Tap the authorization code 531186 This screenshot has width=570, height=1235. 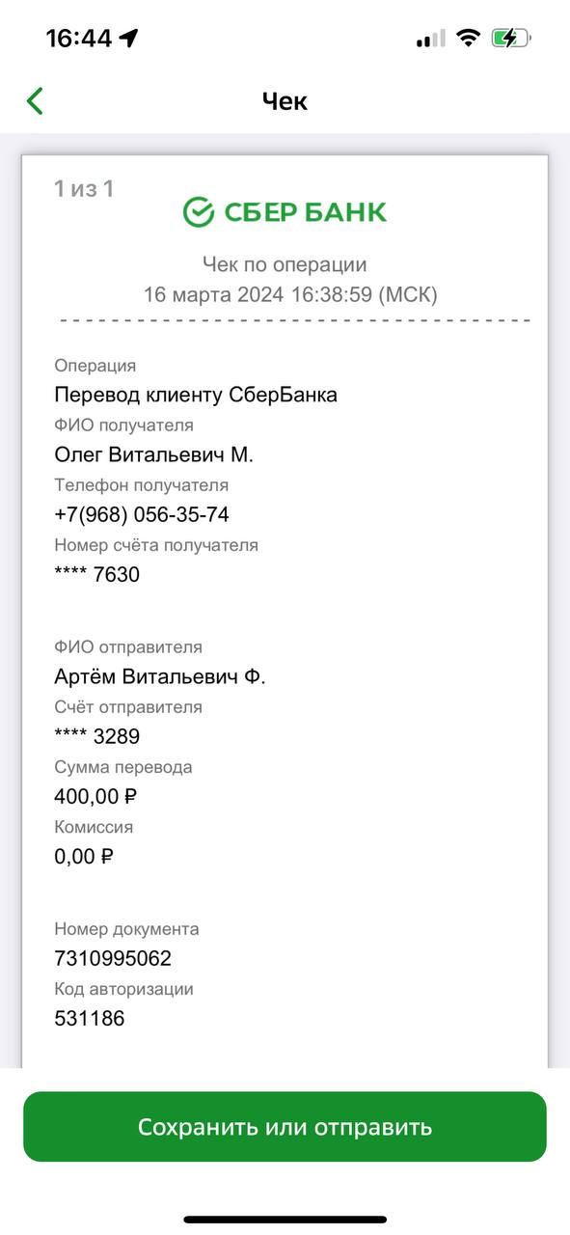(x=90, y=1018)
